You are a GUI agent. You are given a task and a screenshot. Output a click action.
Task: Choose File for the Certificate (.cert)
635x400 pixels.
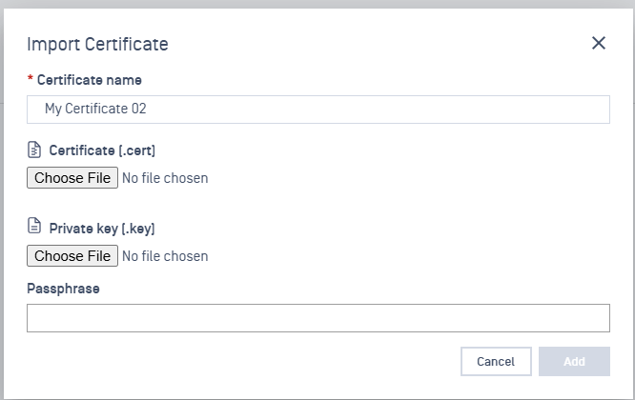72,178
